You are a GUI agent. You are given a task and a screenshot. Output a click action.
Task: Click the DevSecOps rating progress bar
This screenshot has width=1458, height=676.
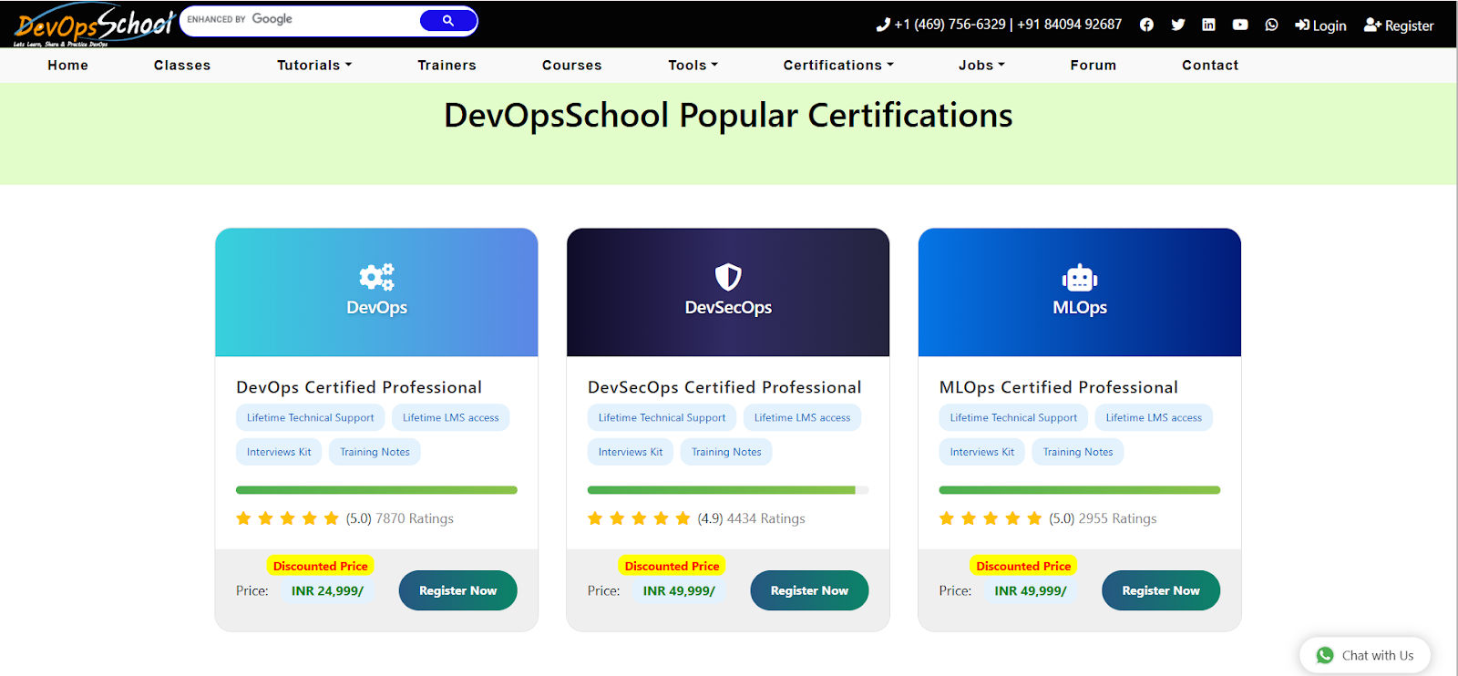[728, 490]
